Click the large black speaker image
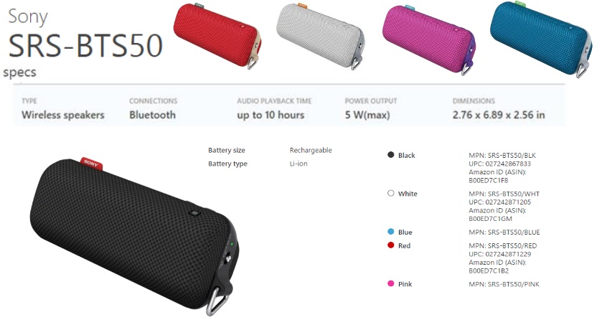 point(134,235)
